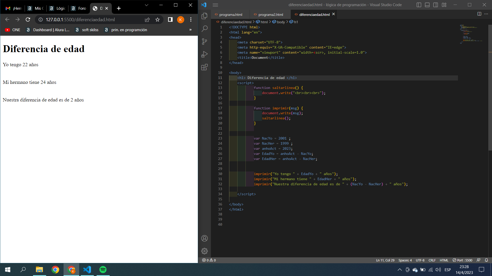Open a new Chrome tab

(119, 8)
